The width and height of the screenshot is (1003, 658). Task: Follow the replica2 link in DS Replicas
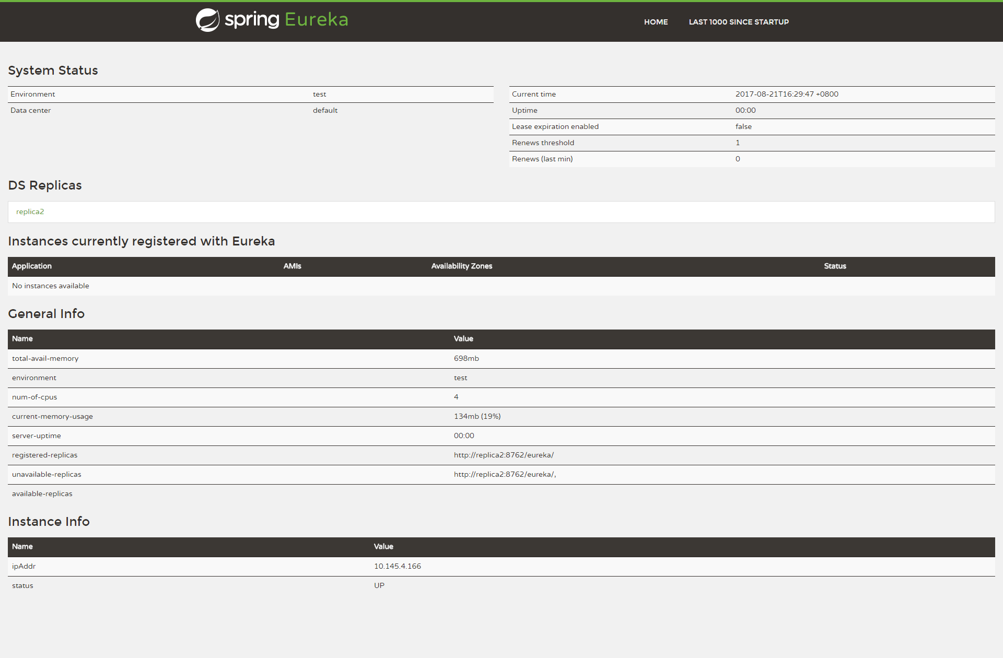click(30, 211)
